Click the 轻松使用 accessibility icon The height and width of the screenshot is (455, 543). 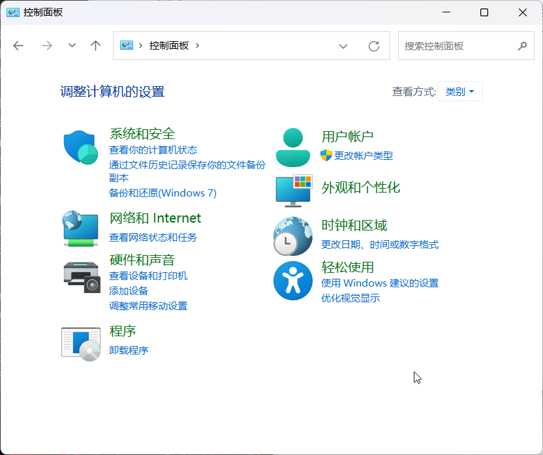pyautogui.click(x=292, y=281)
